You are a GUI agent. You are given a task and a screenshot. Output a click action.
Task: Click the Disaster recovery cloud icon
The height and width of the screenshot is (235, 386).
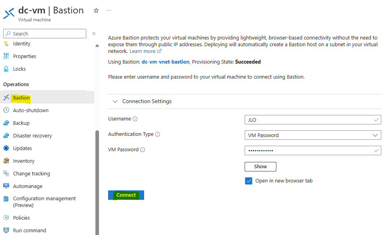click(6, 135)
